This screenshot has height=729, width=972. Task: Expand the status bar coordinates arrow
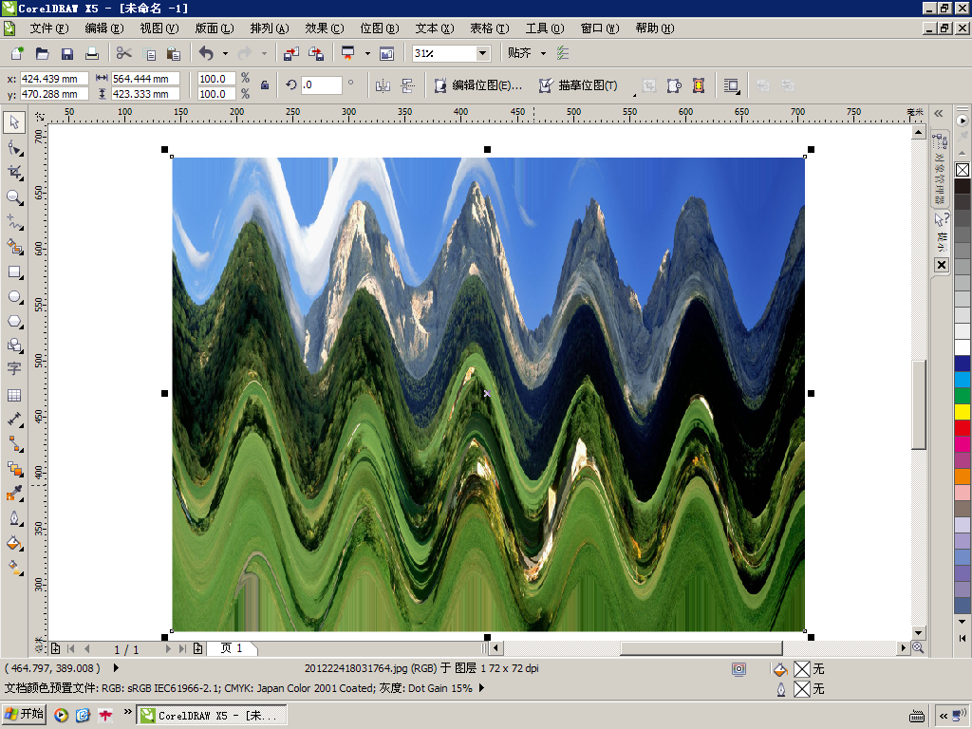[116, 668]
